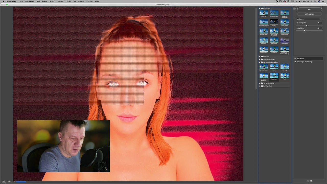The image size is (327, 184).
Task: Open the Ebene menu
Action: [x=45, y=2]
